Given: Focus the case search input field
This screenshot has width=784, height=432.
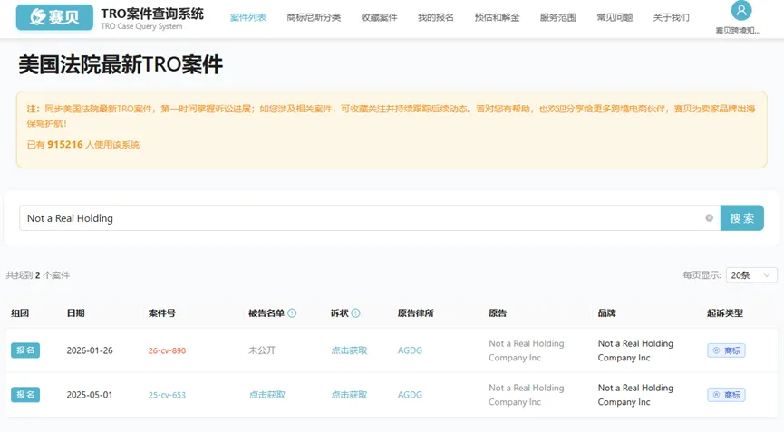Looking at the screenshot, I should pos(363,218).
